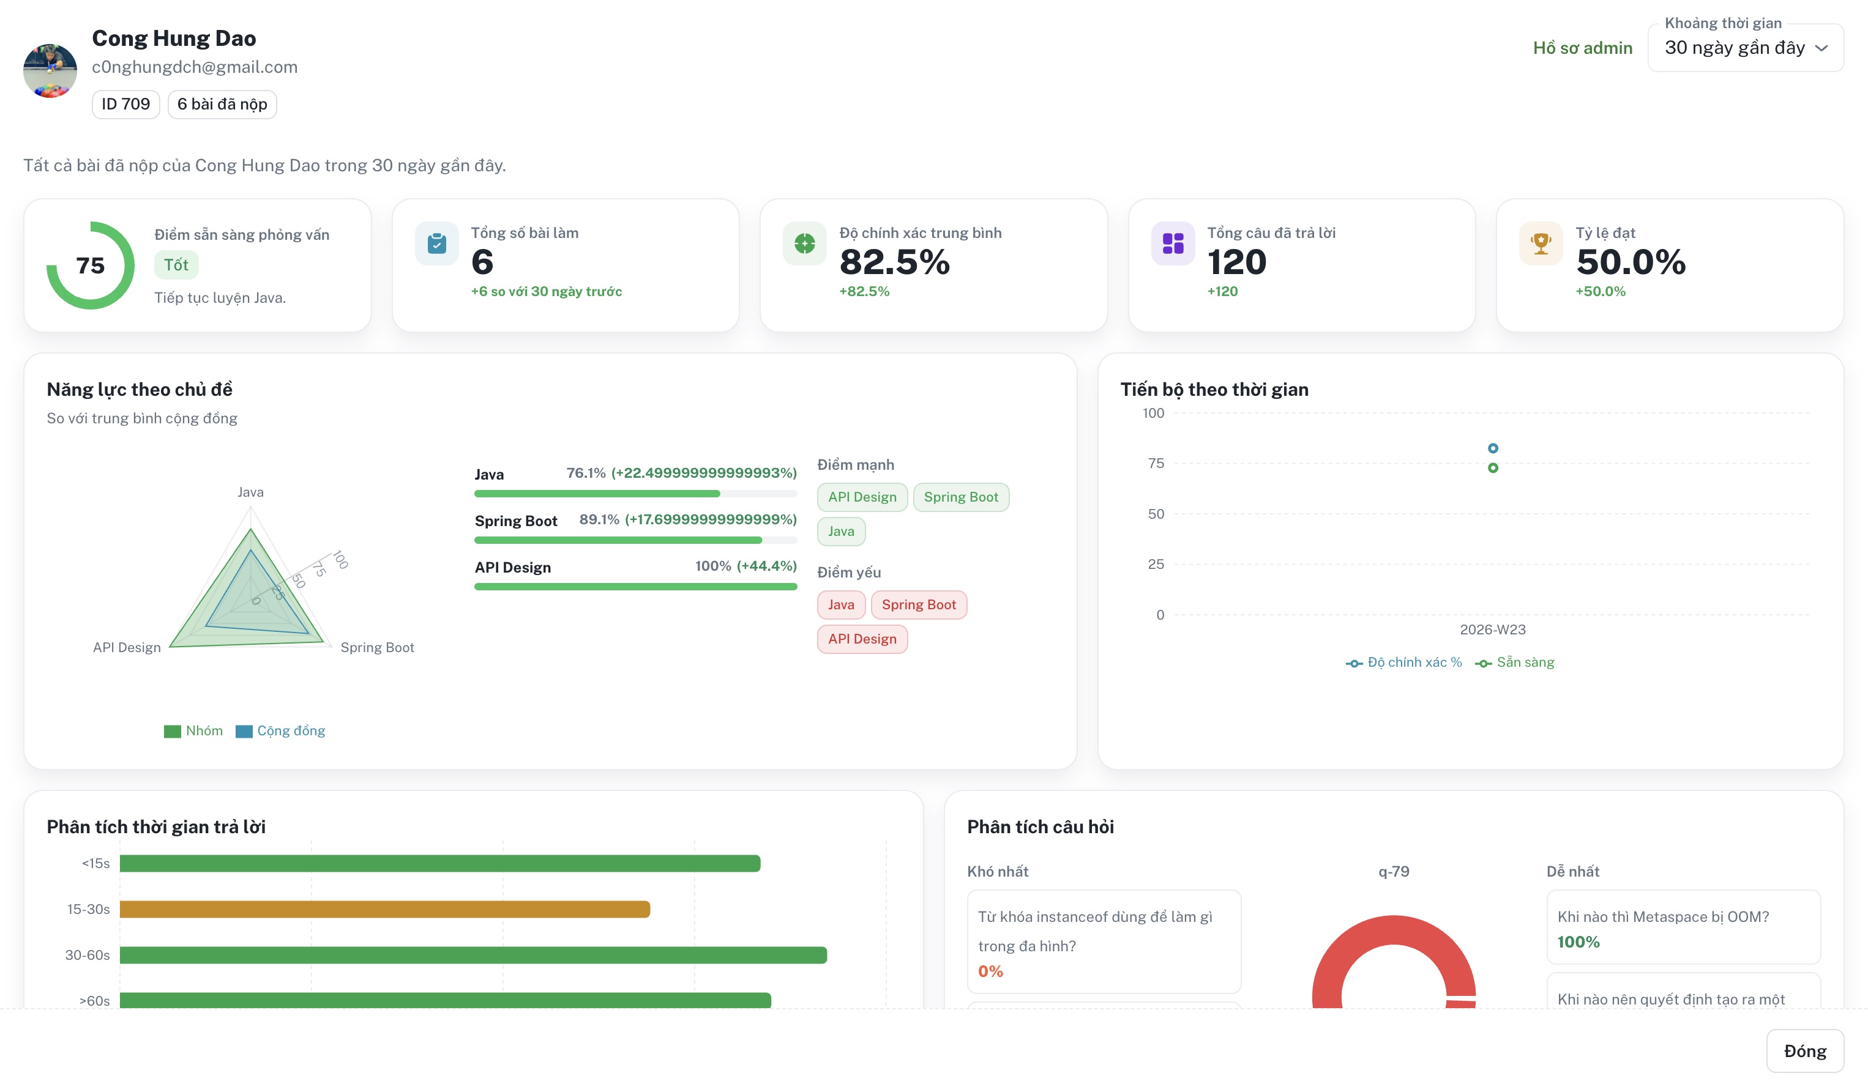Image resolution: width=1868 pixels, height=1084 pixels.
Task: Open the Khoảng thời gian dropdown
Action: 1746,48
